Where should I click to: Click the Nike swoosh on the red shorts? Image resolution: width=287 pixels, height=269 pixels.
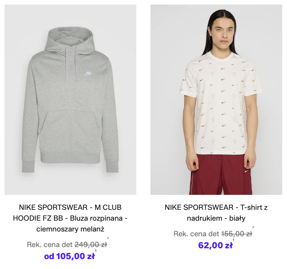click(247, 171)
